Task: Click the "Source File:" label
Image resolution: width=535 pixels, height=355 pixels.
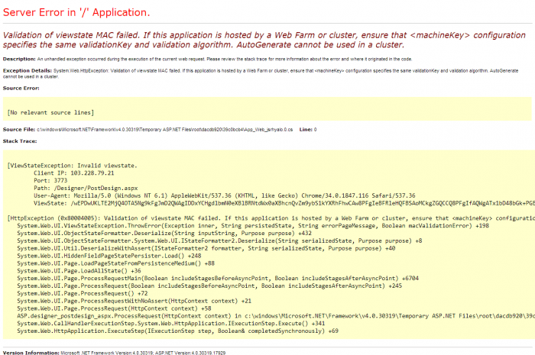Action: tap(19, 129)
